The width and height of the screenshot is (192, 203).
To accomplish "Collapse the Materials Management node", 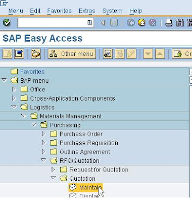I will pyautogui.click(x=24, y=116).
